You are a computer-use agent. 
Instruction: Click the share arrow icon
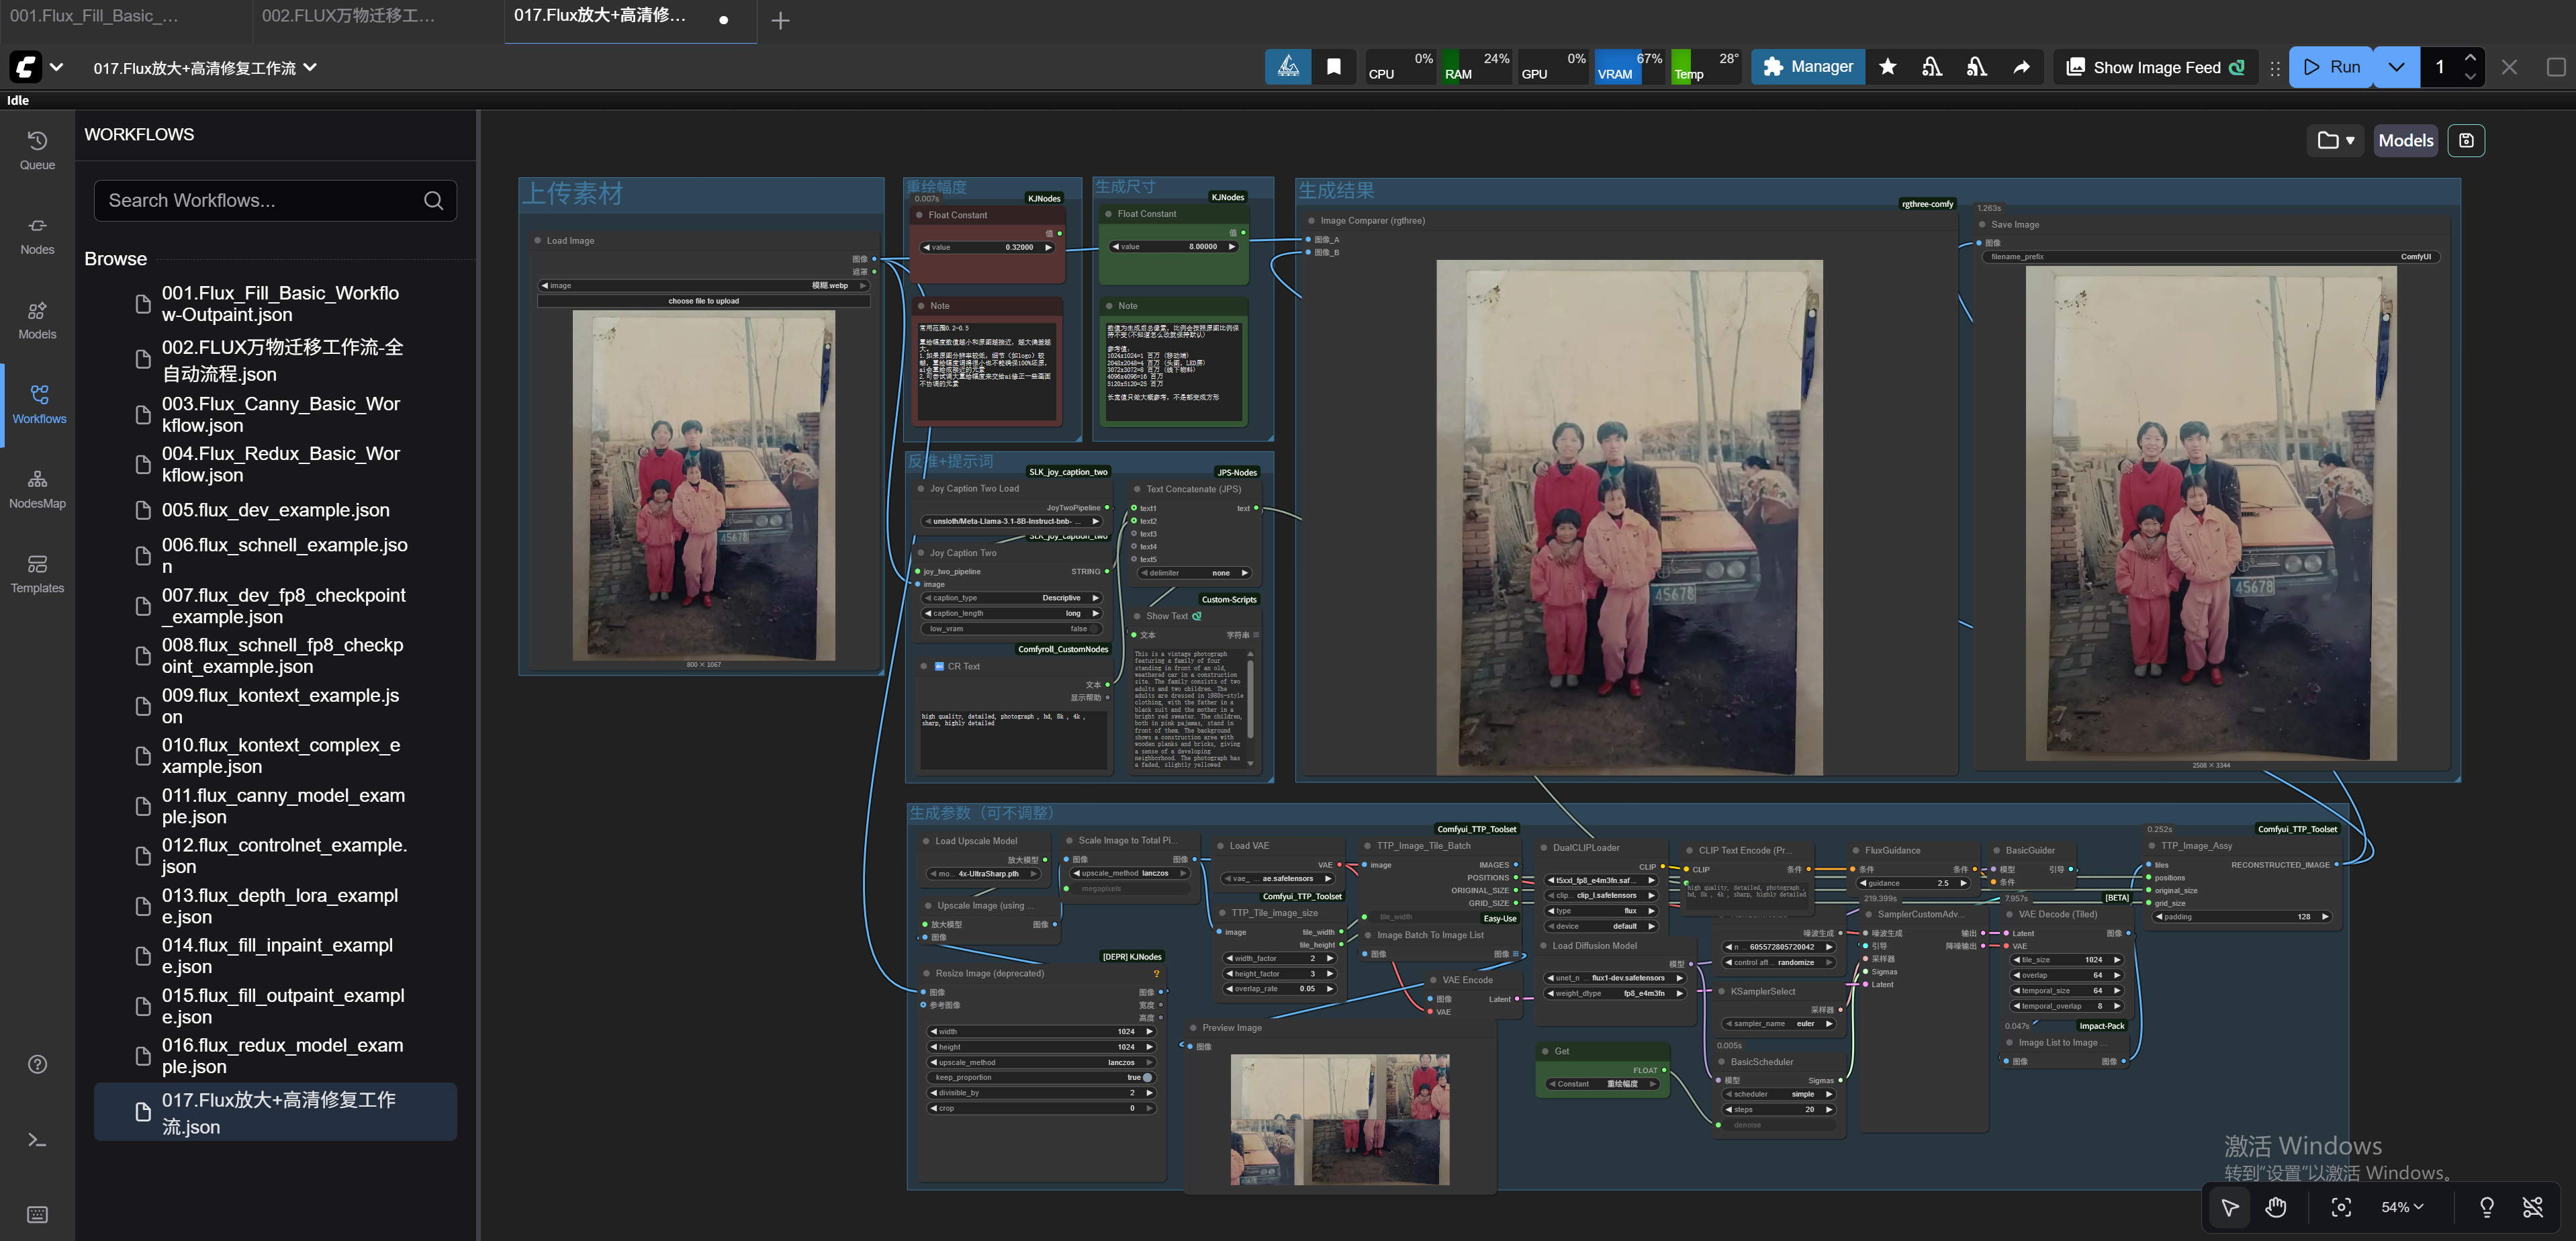(x=2021, y=67)
